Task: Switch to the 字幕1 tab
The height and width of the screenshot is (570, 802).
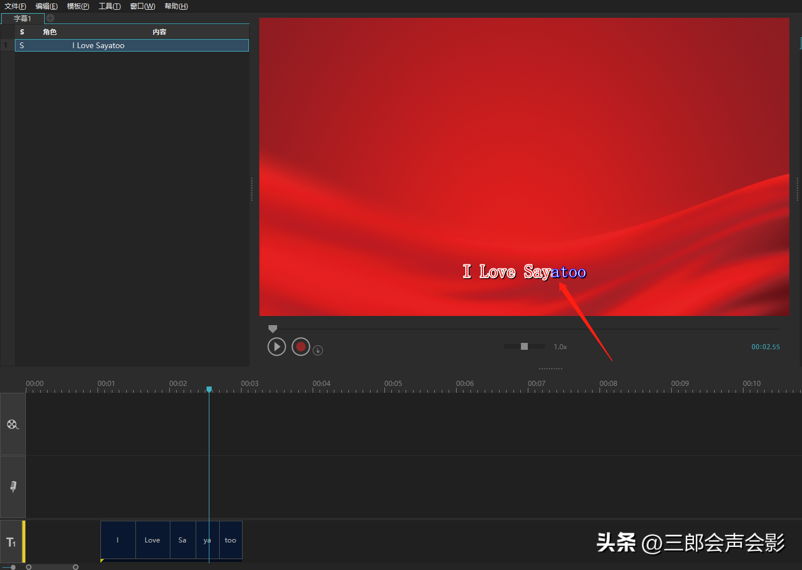Action: 22,18
